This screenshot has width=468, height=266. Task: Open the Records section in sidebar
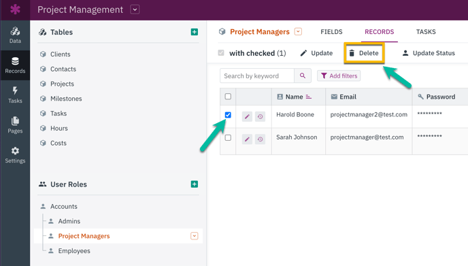[x=15, y=65]
